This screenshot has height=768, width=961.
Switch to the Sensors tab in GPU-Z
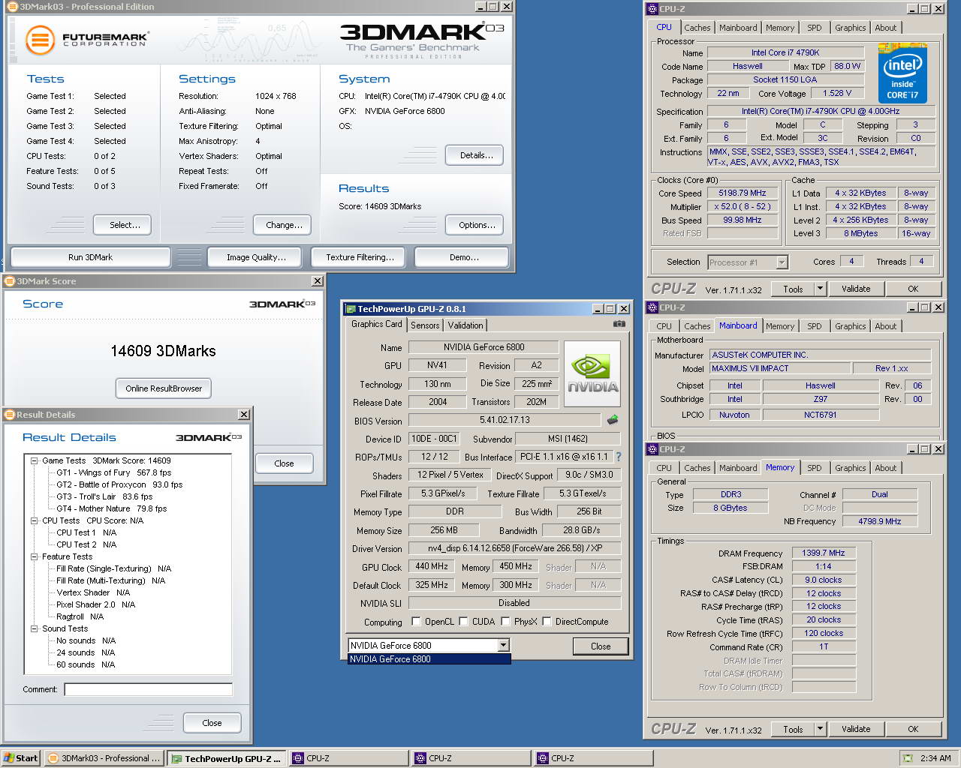tap(425, 325)
